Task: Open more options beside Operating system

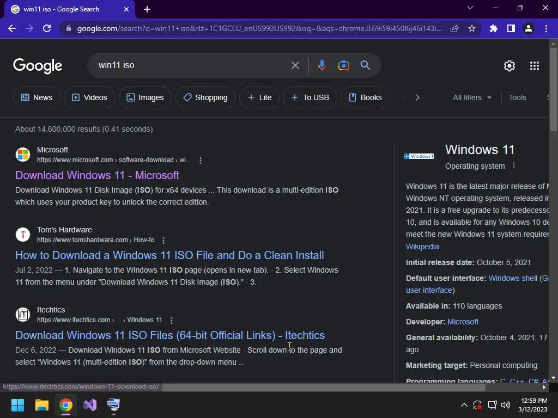Action: coord(513,165)
